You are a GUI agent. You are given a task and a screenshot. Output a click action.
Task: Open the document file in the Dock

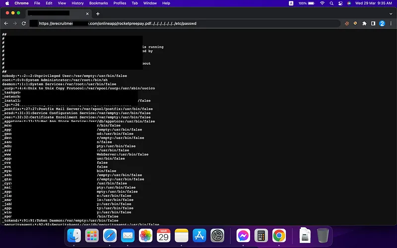pos(305,235)
